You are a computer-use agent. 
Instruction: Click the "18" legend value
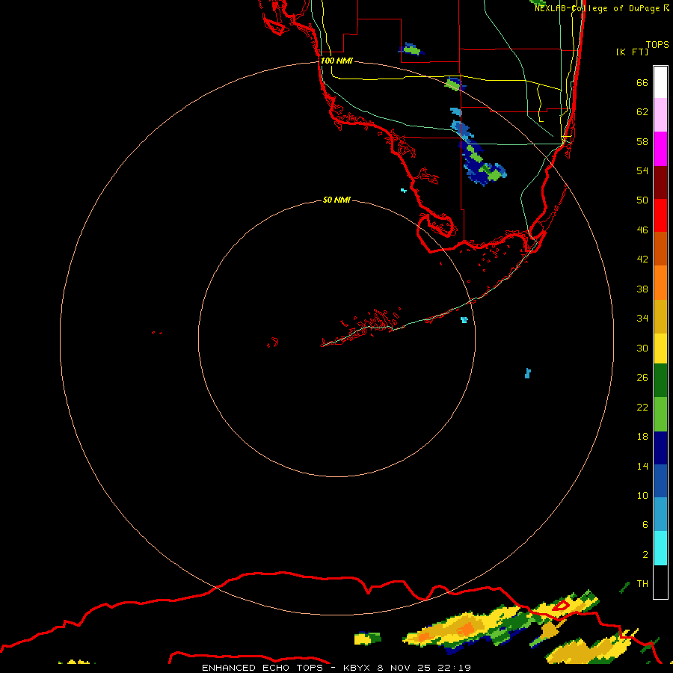coord(642,437)
